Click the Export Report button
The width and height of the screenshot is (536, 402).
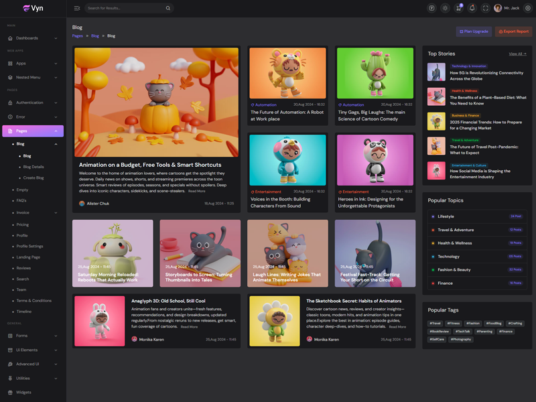pos(513,31)
